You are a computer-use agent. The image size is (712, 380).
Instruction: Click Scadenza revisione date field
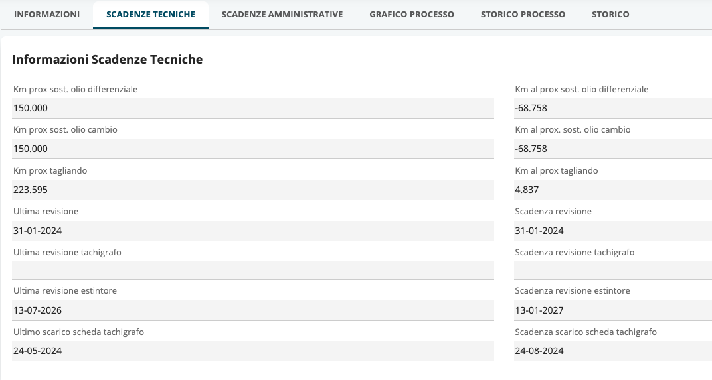pos(613,231)
